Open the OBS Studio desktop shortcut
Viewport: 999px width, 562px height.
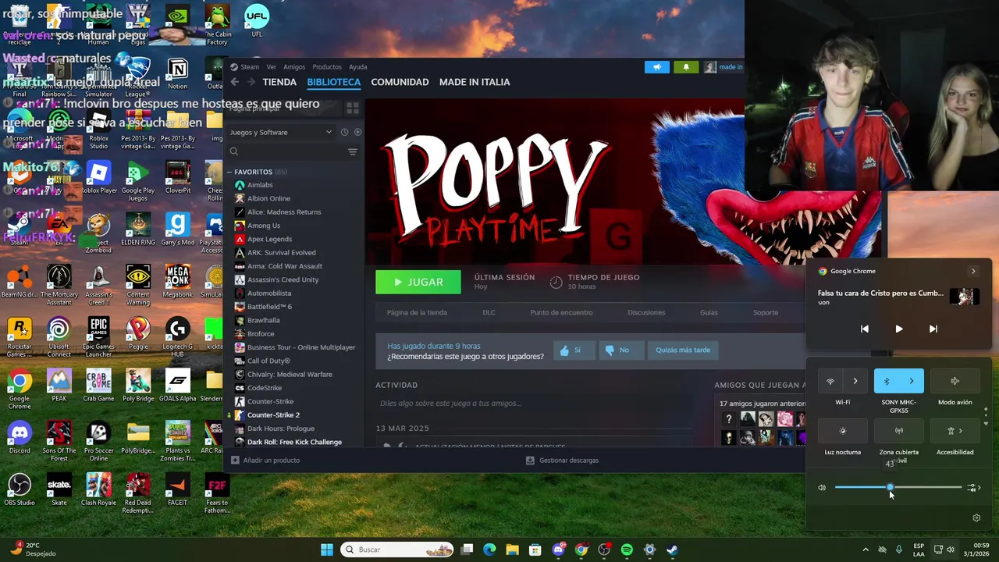pyautogui.click(x=20, y=489)
